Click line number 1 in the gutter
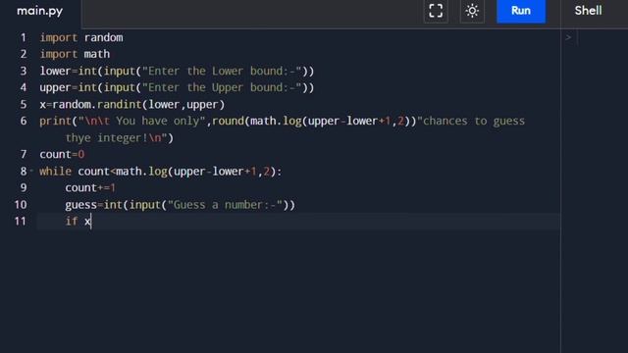Viewport: 628px width, 353px height. (24, 37)
